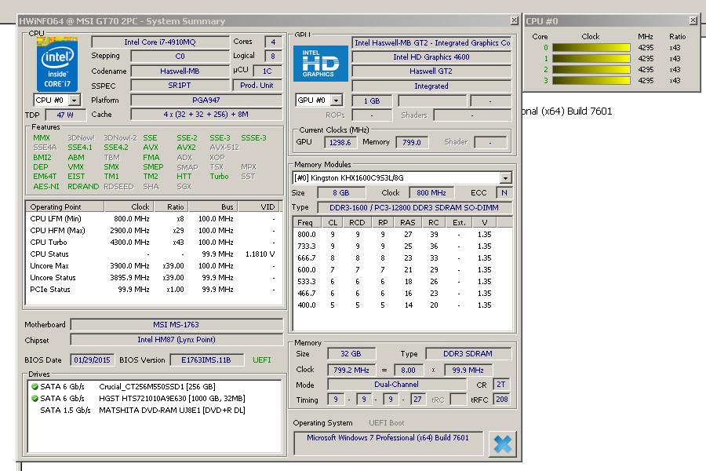Click the BIOS Version E1763IMS.11B field
Image resolution: width=706 pixels, height=471 pixels.
(206, 360)
